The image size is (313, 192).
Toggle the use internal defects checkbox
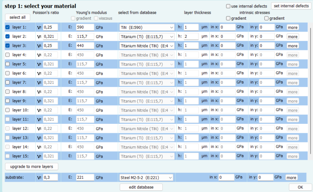[x=228, y=6]
